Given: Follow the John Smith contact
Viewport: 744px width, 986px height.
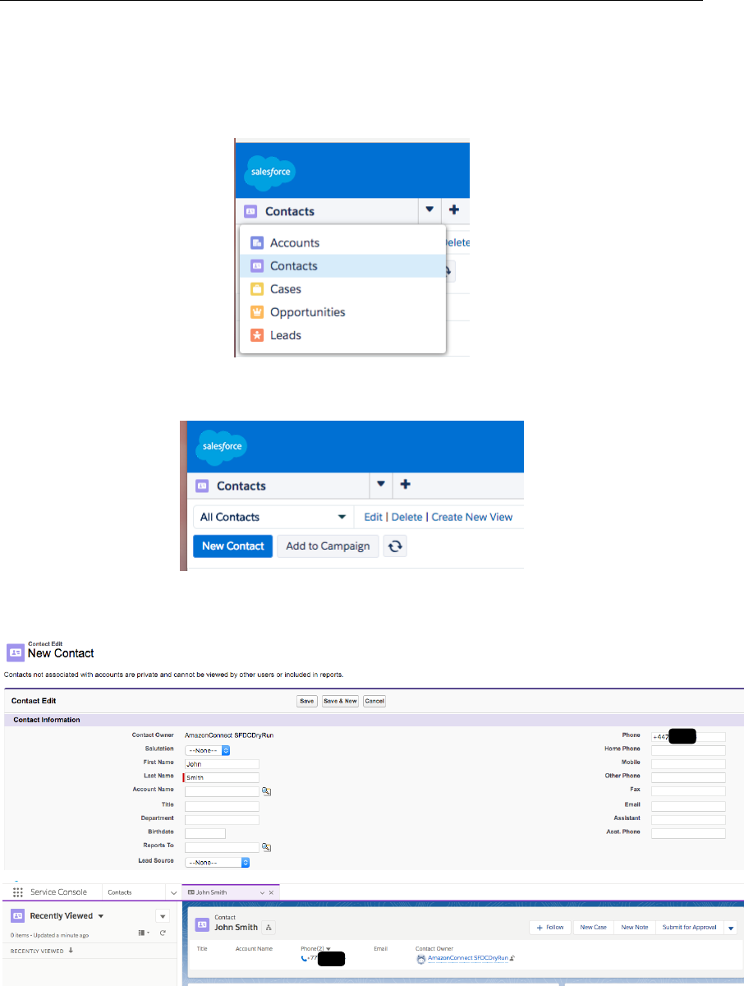Looking at the screenshot, I should [550, 927].
